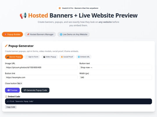Select the Opt-in Form type
The height and width of the screenshot is (117, 157).
(x=32, y=57)
